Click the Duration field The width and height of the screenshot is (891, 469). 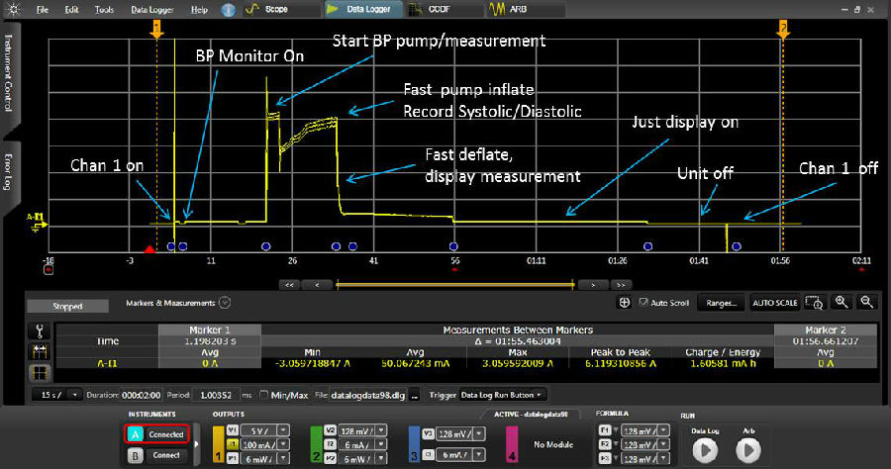point(142,395)
